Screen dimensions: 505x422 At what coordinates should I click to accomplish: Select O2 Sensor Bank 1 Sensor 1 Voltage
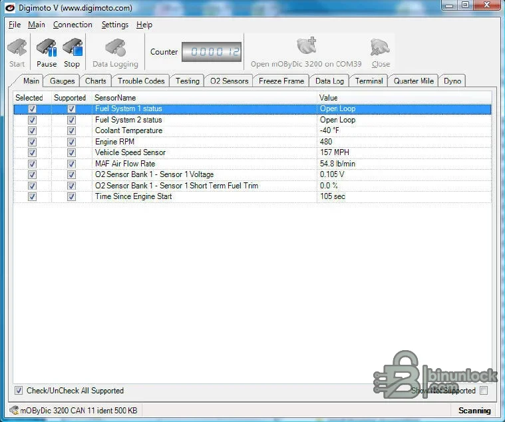click(x=154, y=174)
